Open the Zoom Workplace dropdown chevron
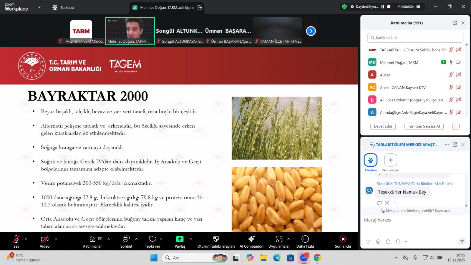Viewport: 471px width, 265px height. [x=39, y=7]
